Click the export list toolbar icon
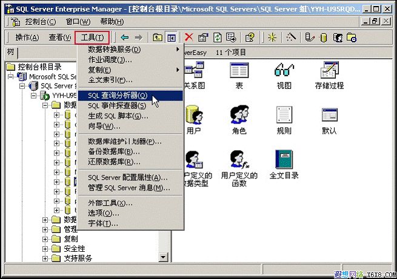 point(231,38)
